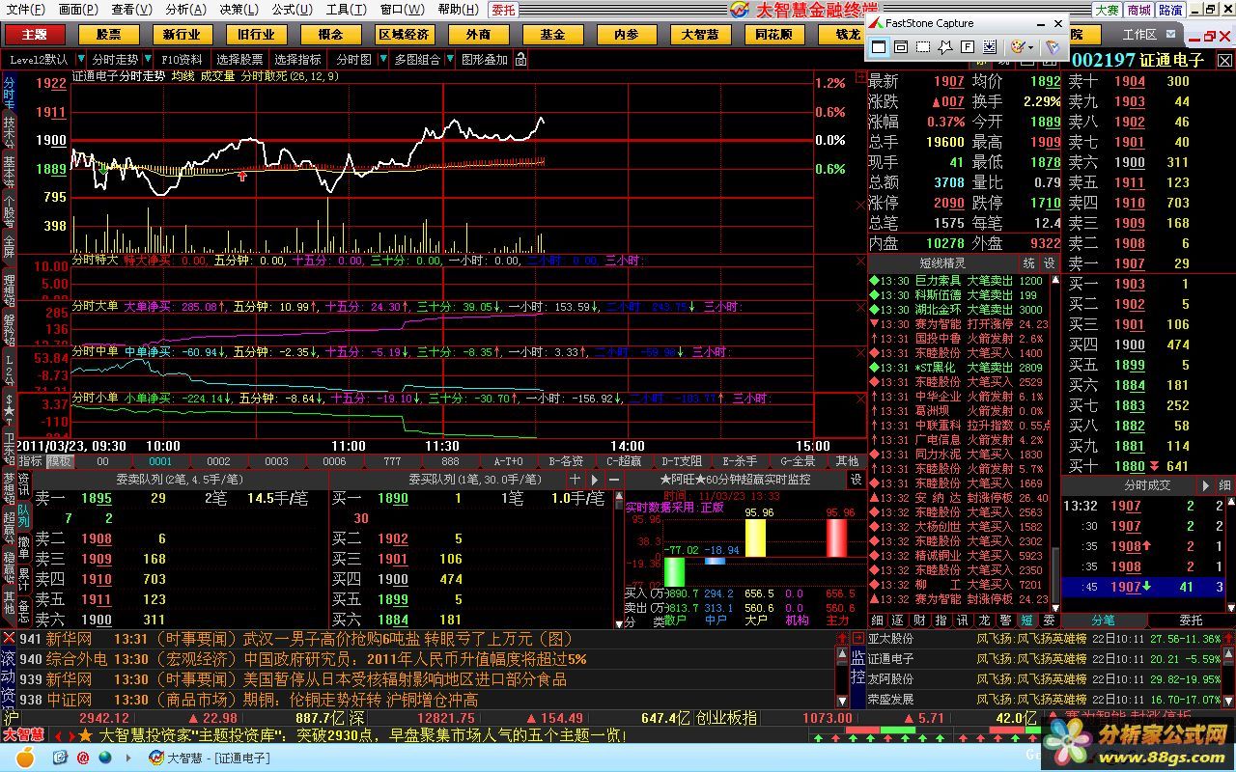Open the 大智慧 task in taskbar
Image resolution: width=1236 pixels, height=772 pixels.
click(x=209, y=758)
